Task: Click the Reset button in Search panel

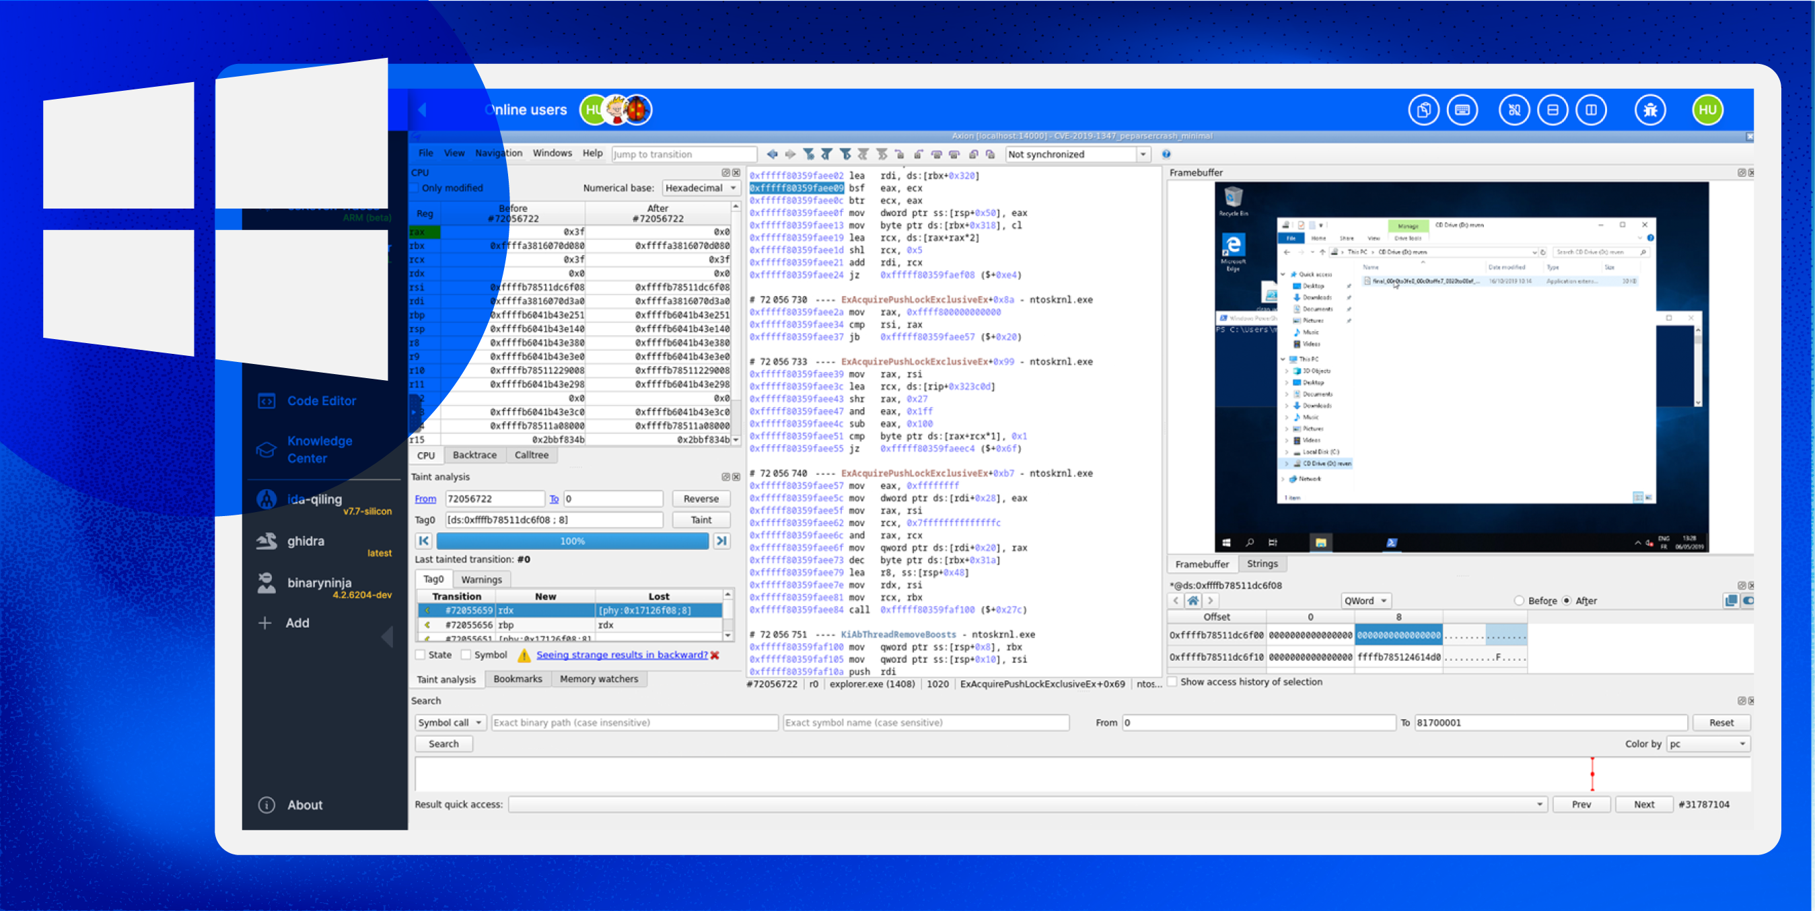Action: pos(1721,723)
